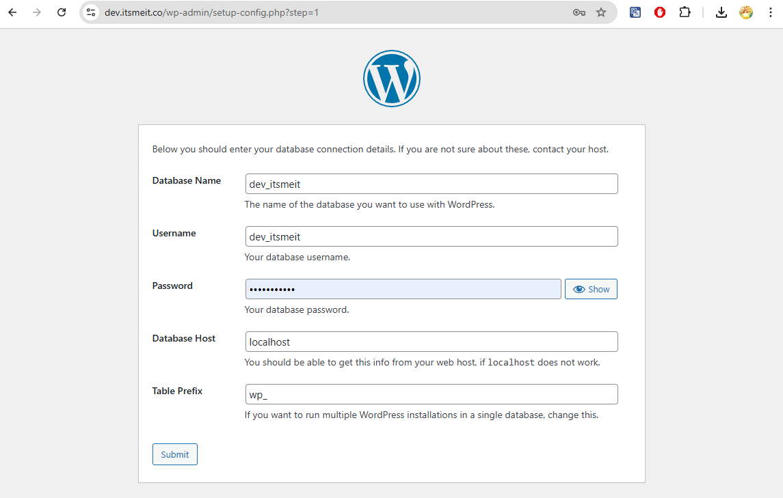
Task: Select the Password input field
Action: coord(403,288)
